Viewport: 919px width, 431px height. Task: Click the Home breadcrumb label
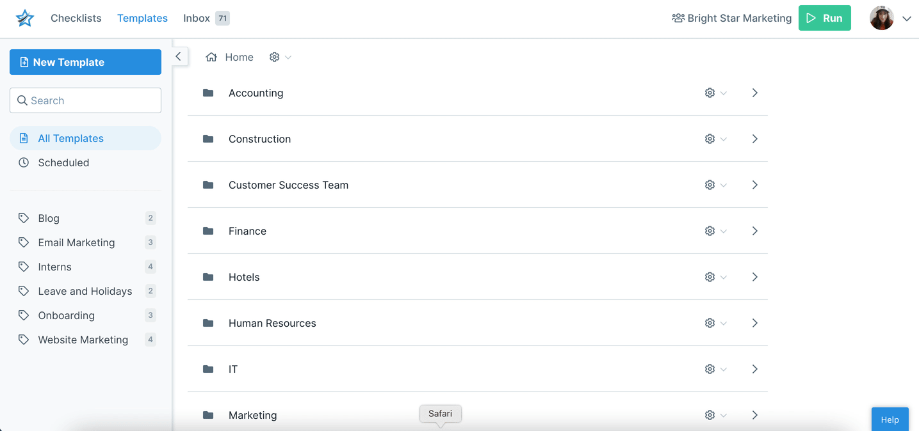pos(240,57)
